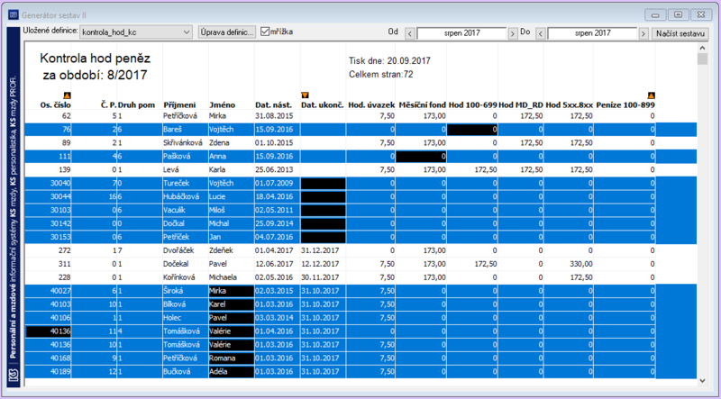Click the Celkem stran:72 text

pos(380,74)
